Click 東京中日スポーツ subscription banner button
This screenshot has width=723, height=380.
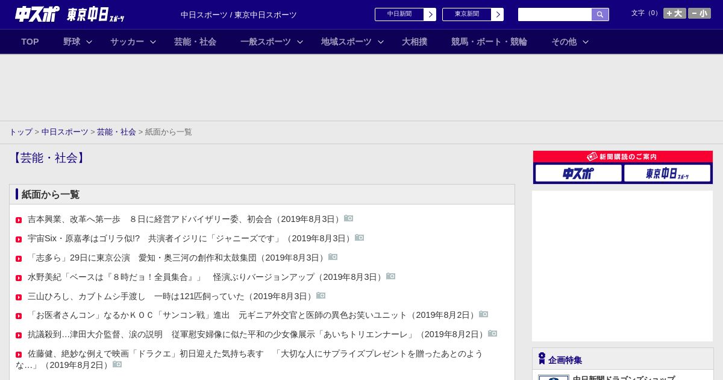667,173
